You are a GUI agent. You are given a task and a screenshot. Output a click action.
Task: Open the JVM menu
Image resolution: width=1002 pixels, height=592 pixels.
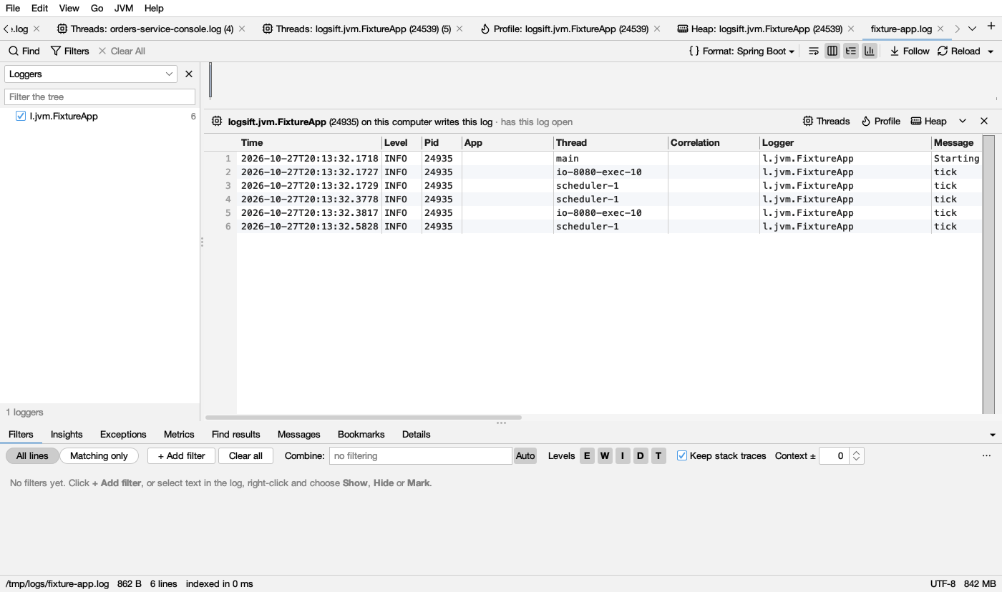click(124, 9)
